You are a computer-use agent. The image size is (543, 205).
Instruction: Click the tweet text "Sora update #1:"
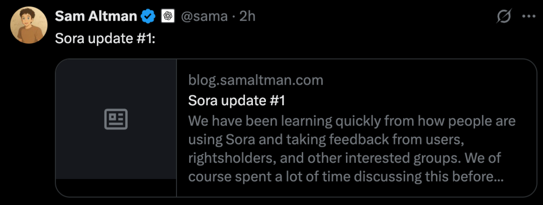click(x=105, y=38)
